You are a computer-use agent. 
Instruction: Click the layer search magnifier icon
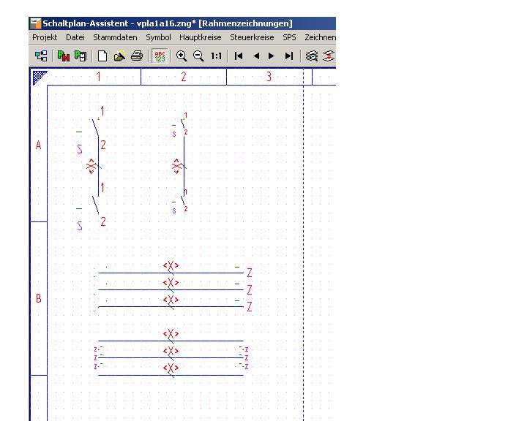312,56
